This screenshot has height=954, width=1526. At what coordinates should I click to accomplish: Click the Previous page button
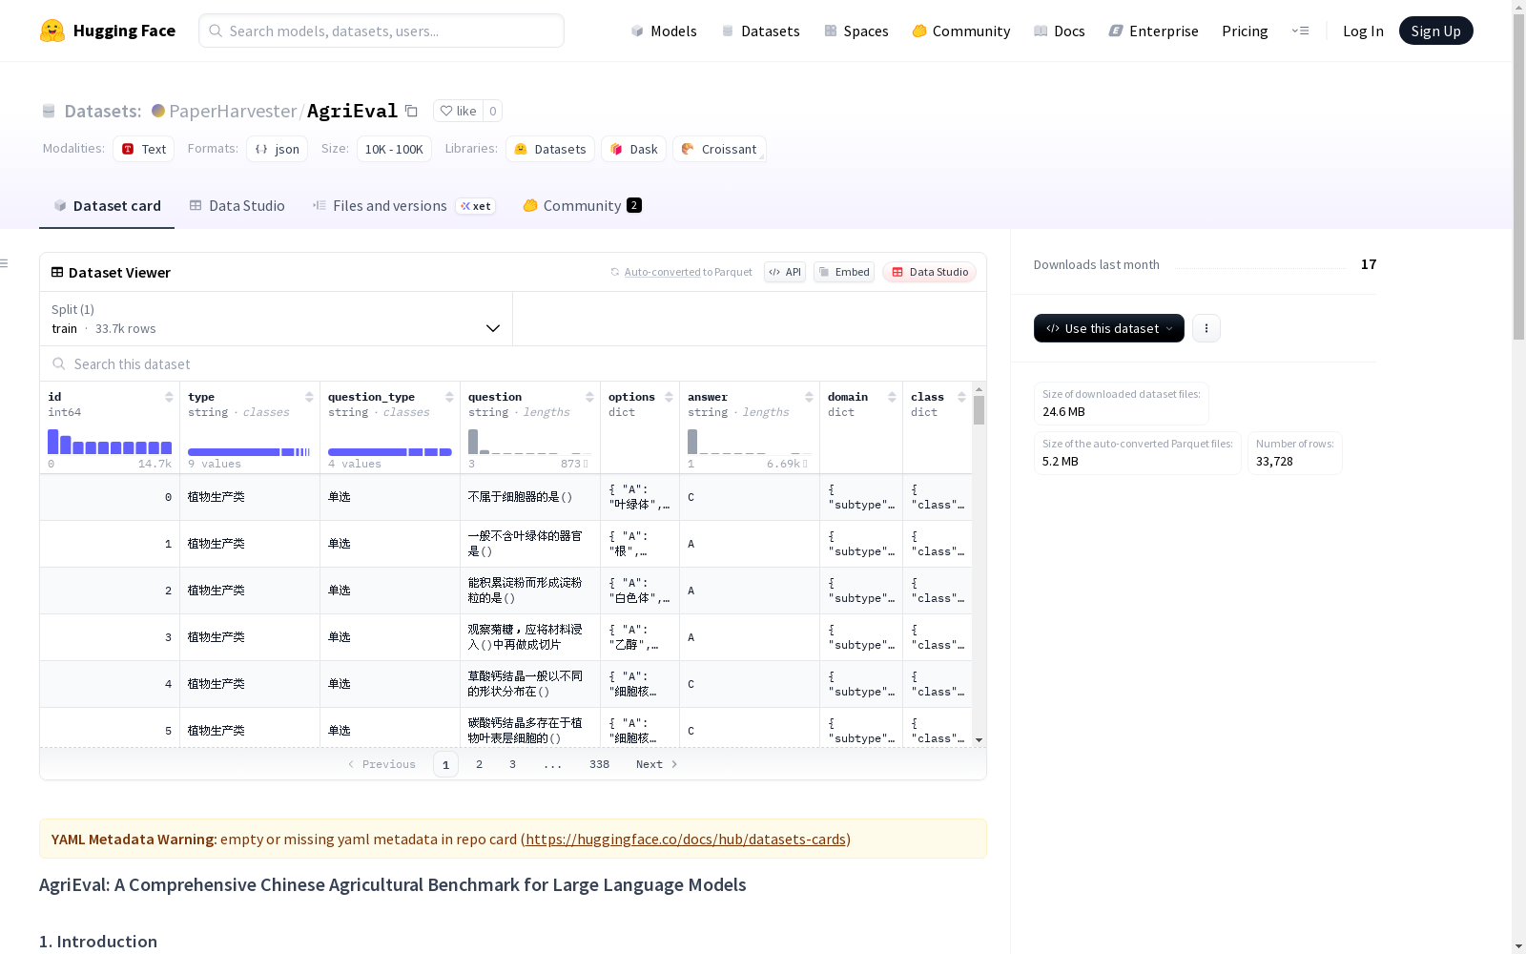381,764
